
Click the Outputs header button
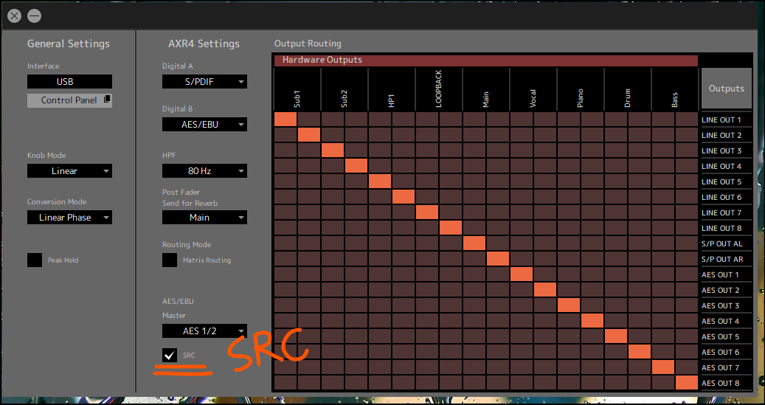coord(726,89)
